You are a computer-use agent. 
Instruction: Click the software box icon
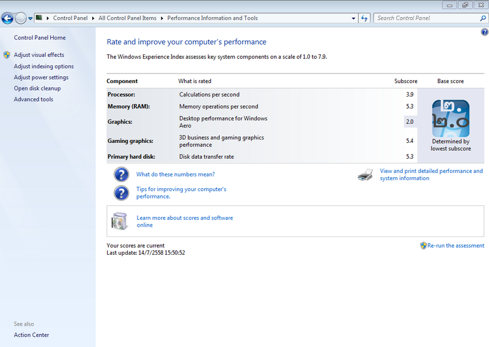click(119, 221)
